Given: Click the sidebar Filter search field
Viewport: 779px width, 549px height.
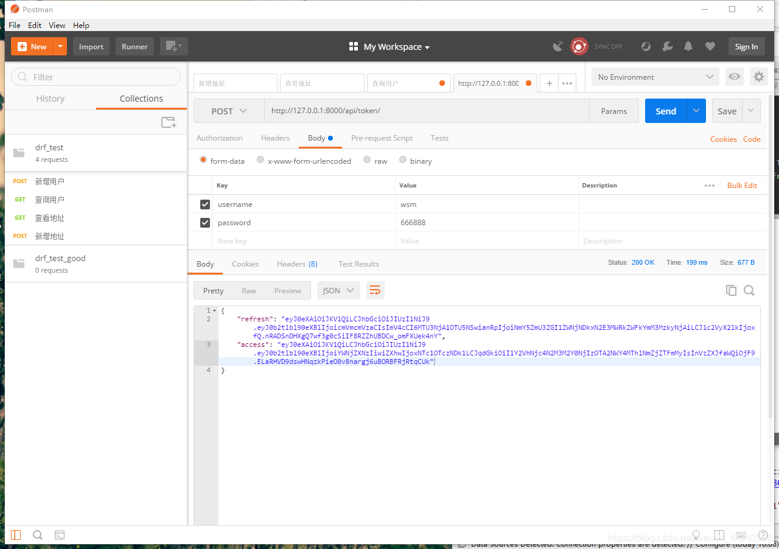Looking at the screenshot, I should 96,77.
